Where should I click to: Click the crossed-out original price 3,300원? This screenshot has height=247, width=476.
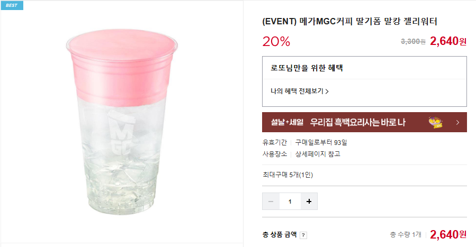pyautogui.click(x=413, y=41)
